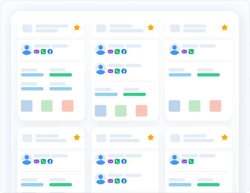Pick the red swatch in the top-right card
The image size is (250, 193).
coord(215,106)
